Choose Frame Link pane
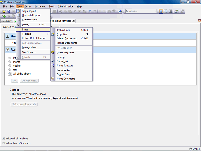 point(72,61)
